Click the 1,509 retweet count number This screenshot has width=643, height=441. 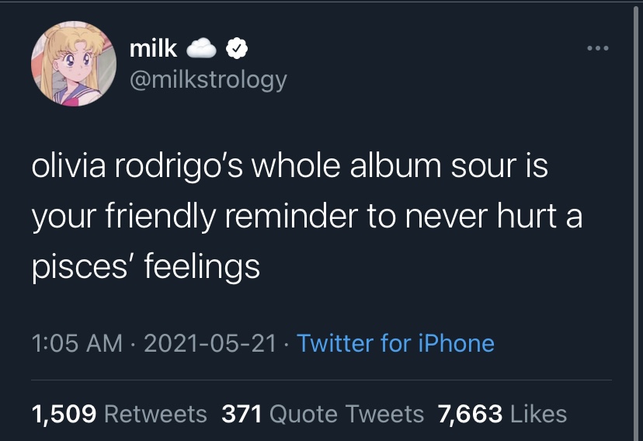(64, 414)
